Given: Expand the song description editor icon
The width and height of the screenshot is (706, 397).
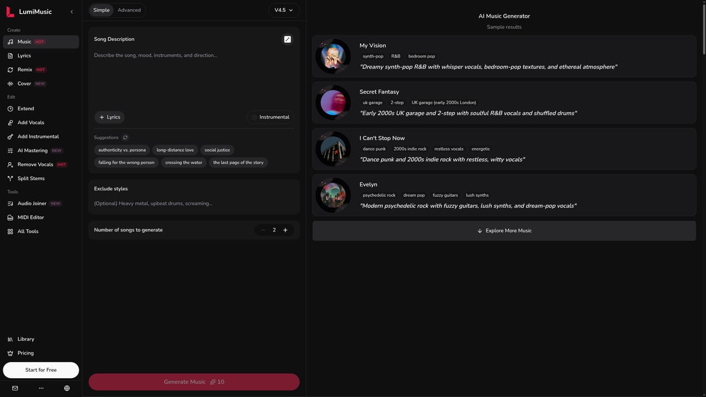Looking at the screenshot, I should point(287,39).
